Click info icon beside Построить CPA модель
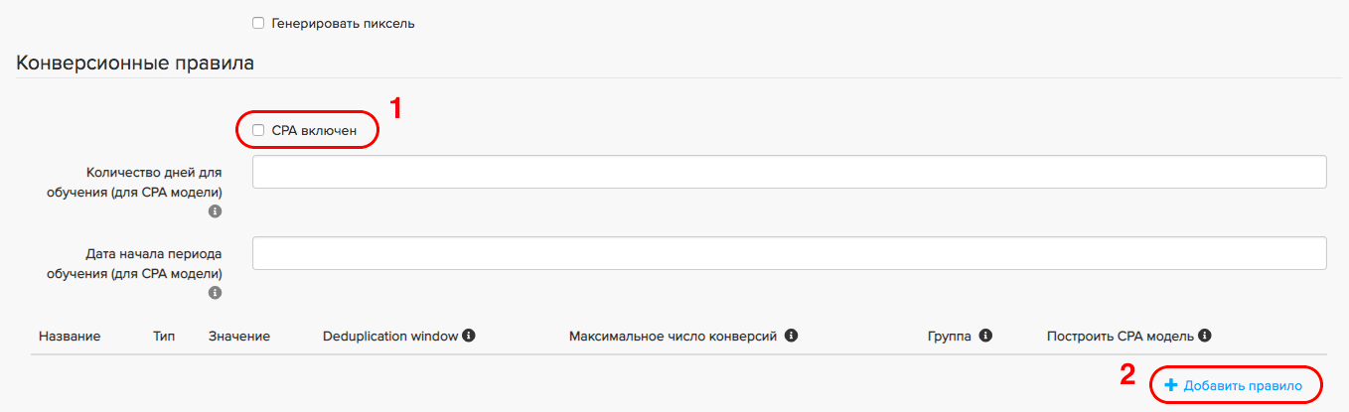 click(1204, 336)
